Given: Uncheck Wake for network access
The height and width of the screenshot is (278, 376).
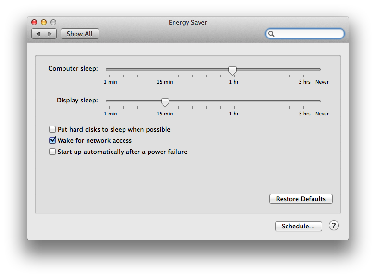Looking at the screenshot, I should (x=52, y=140).
